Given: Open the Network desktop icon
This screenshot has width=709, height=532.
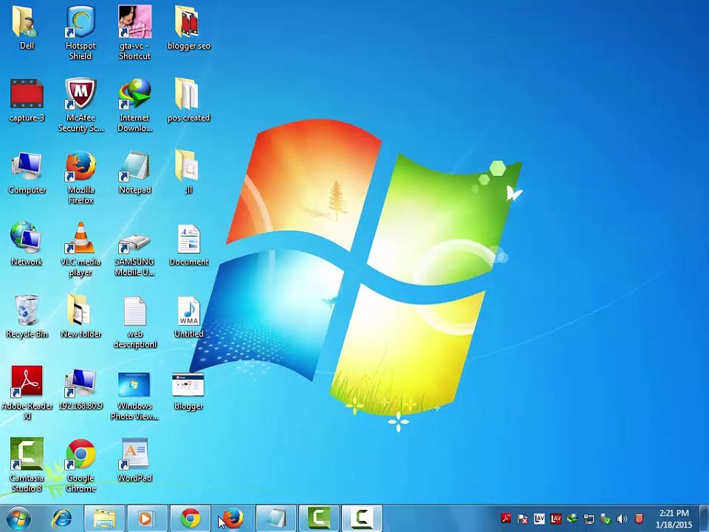Looking at the screenshot, I should [27, 245].
